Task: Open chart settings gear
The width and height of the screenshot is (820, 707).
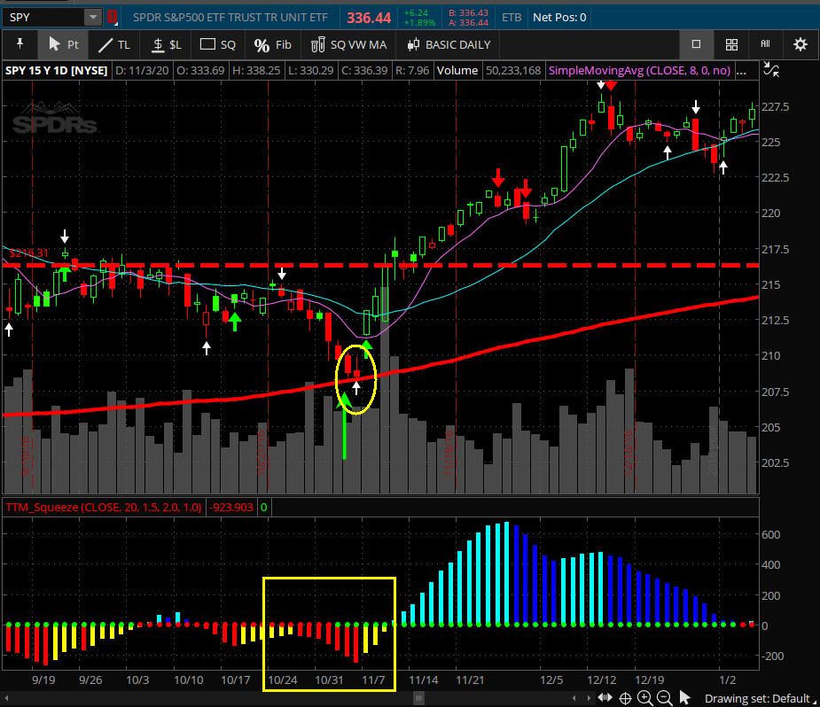Action: pyautogui.click(x=800, y=44)
